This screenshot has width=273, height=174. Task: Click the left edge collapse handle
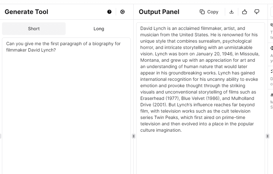pyautogui.click(x=1, y=136)
